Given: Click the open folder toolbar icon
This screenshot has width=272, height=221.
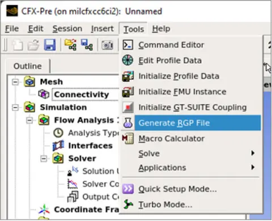Looking at the screenshot, I should pos(33,45).
